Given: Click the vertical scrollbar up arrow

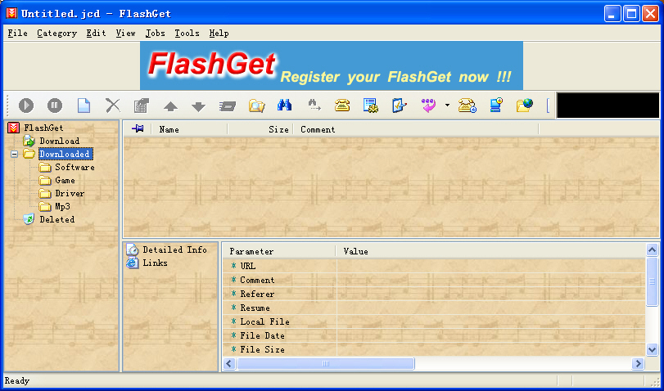Looking at the screenshot, I should (653, 250).
